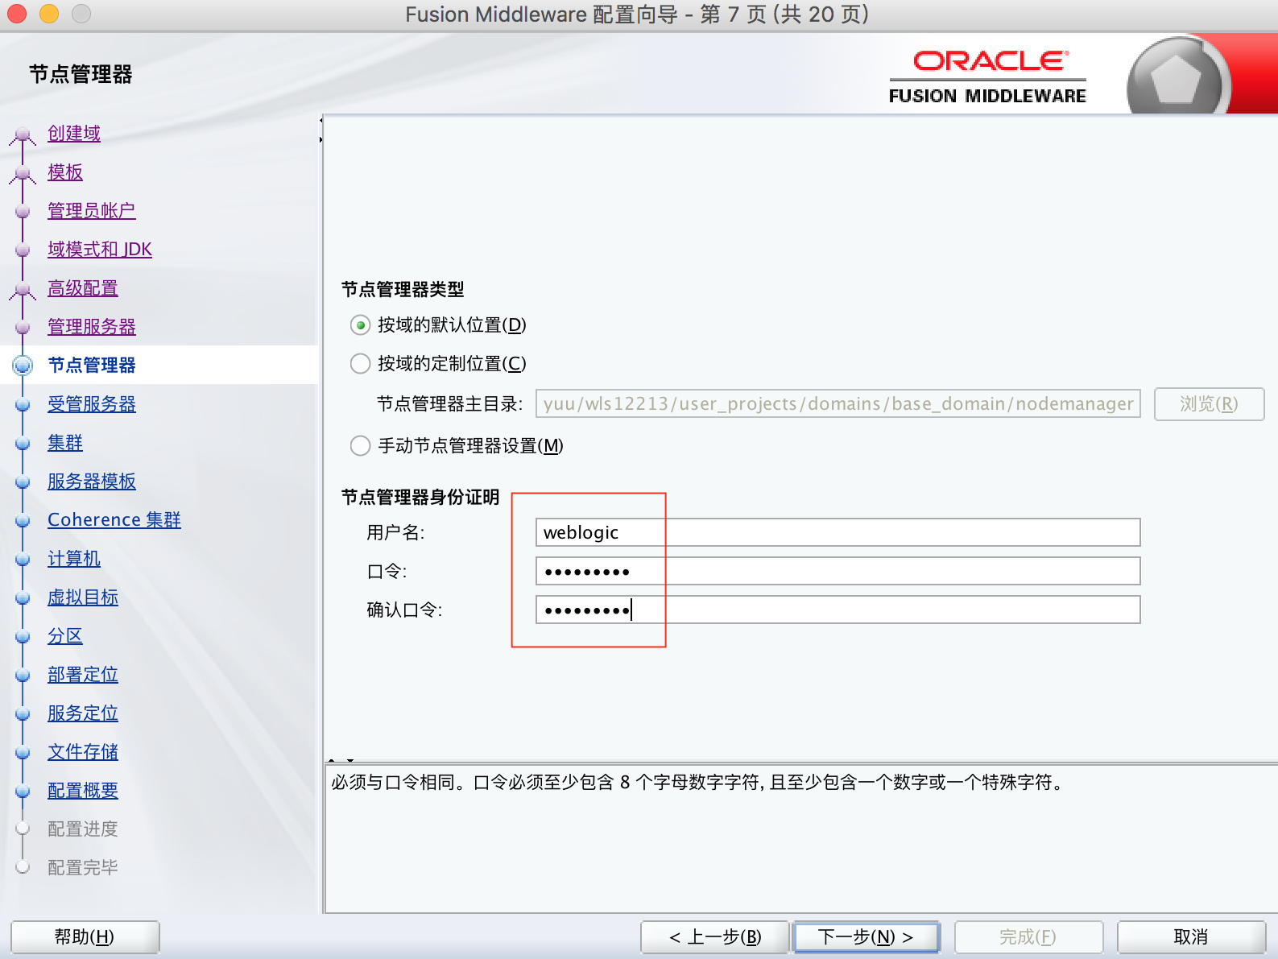Screen dimensions: 1278x959
Task: Click the step bullet icon beside Coherence 集群
Action: pyautogui.click(x=23, y=521)
